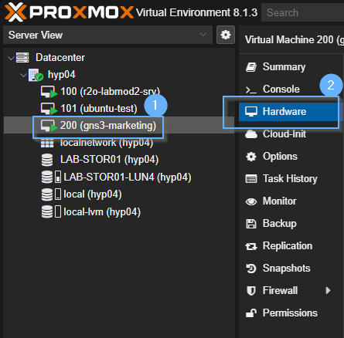Click the Search input field
Image resolution: width=344 pixels, height=338 pixels.
pos(302,12)
